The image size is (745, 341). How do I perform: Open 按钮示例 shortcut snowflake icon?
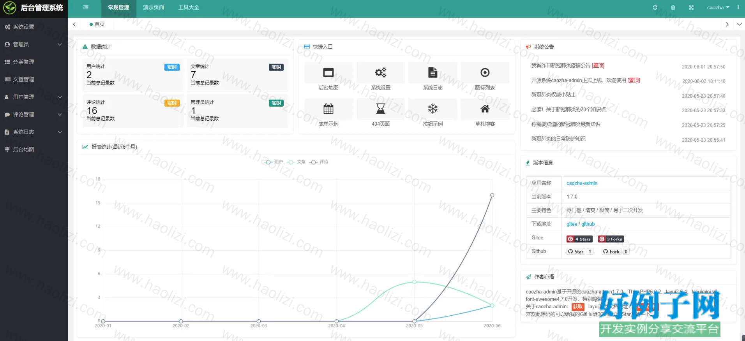433,109
